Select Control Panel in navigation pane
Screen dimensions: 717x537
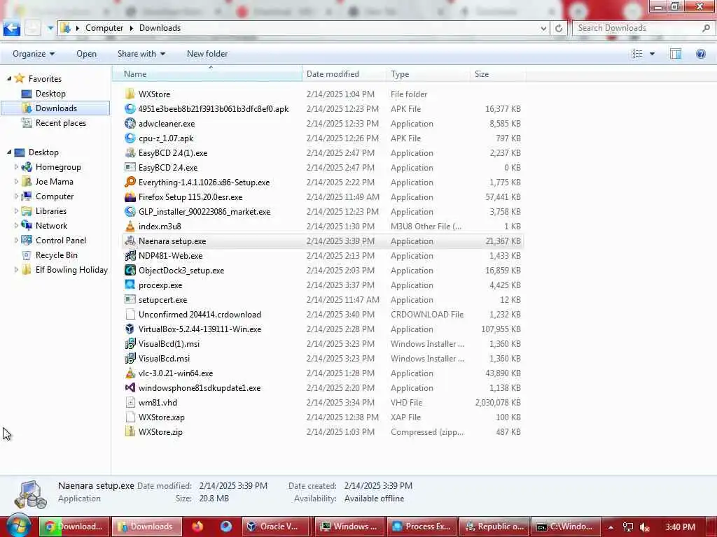[61, 241]
